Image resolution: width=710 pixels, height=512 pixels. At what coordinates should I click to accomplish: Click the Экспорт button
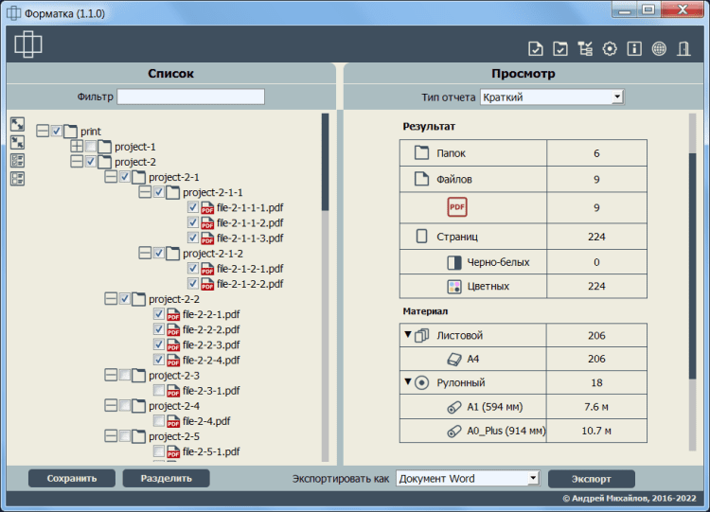pos(591,478)
